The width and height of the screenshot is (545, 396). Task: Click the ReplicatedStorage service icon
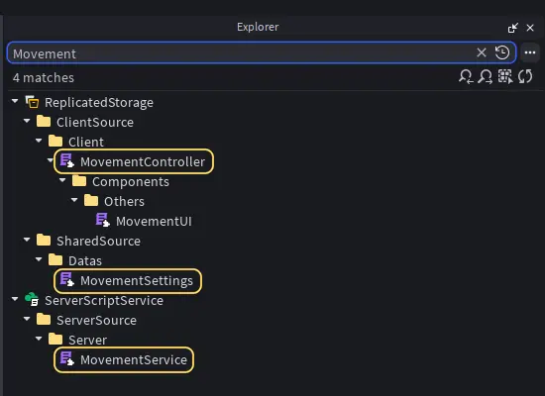pos(32,102)
